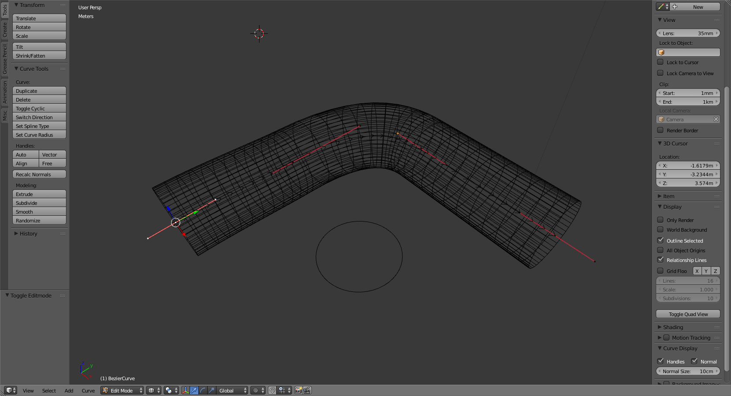Viewport: 731px width, 396px height.
Task: Open the Edit Mode dropdown
Action: [122, 390]
